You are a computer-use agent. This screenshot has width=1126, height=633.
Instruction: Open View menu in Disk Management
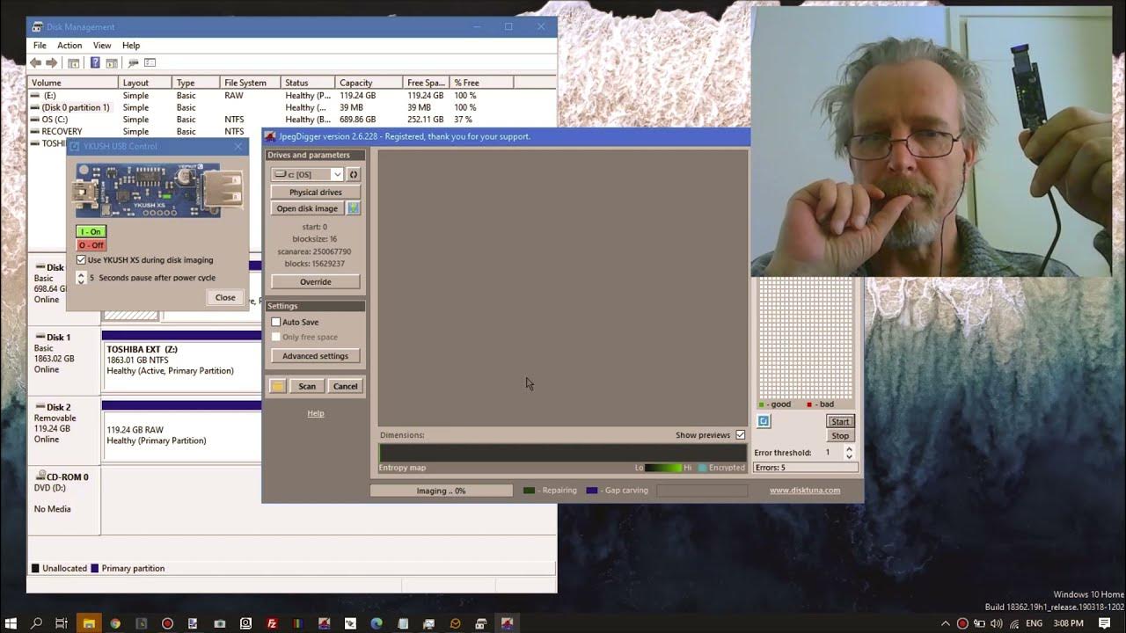pos(102,45)
